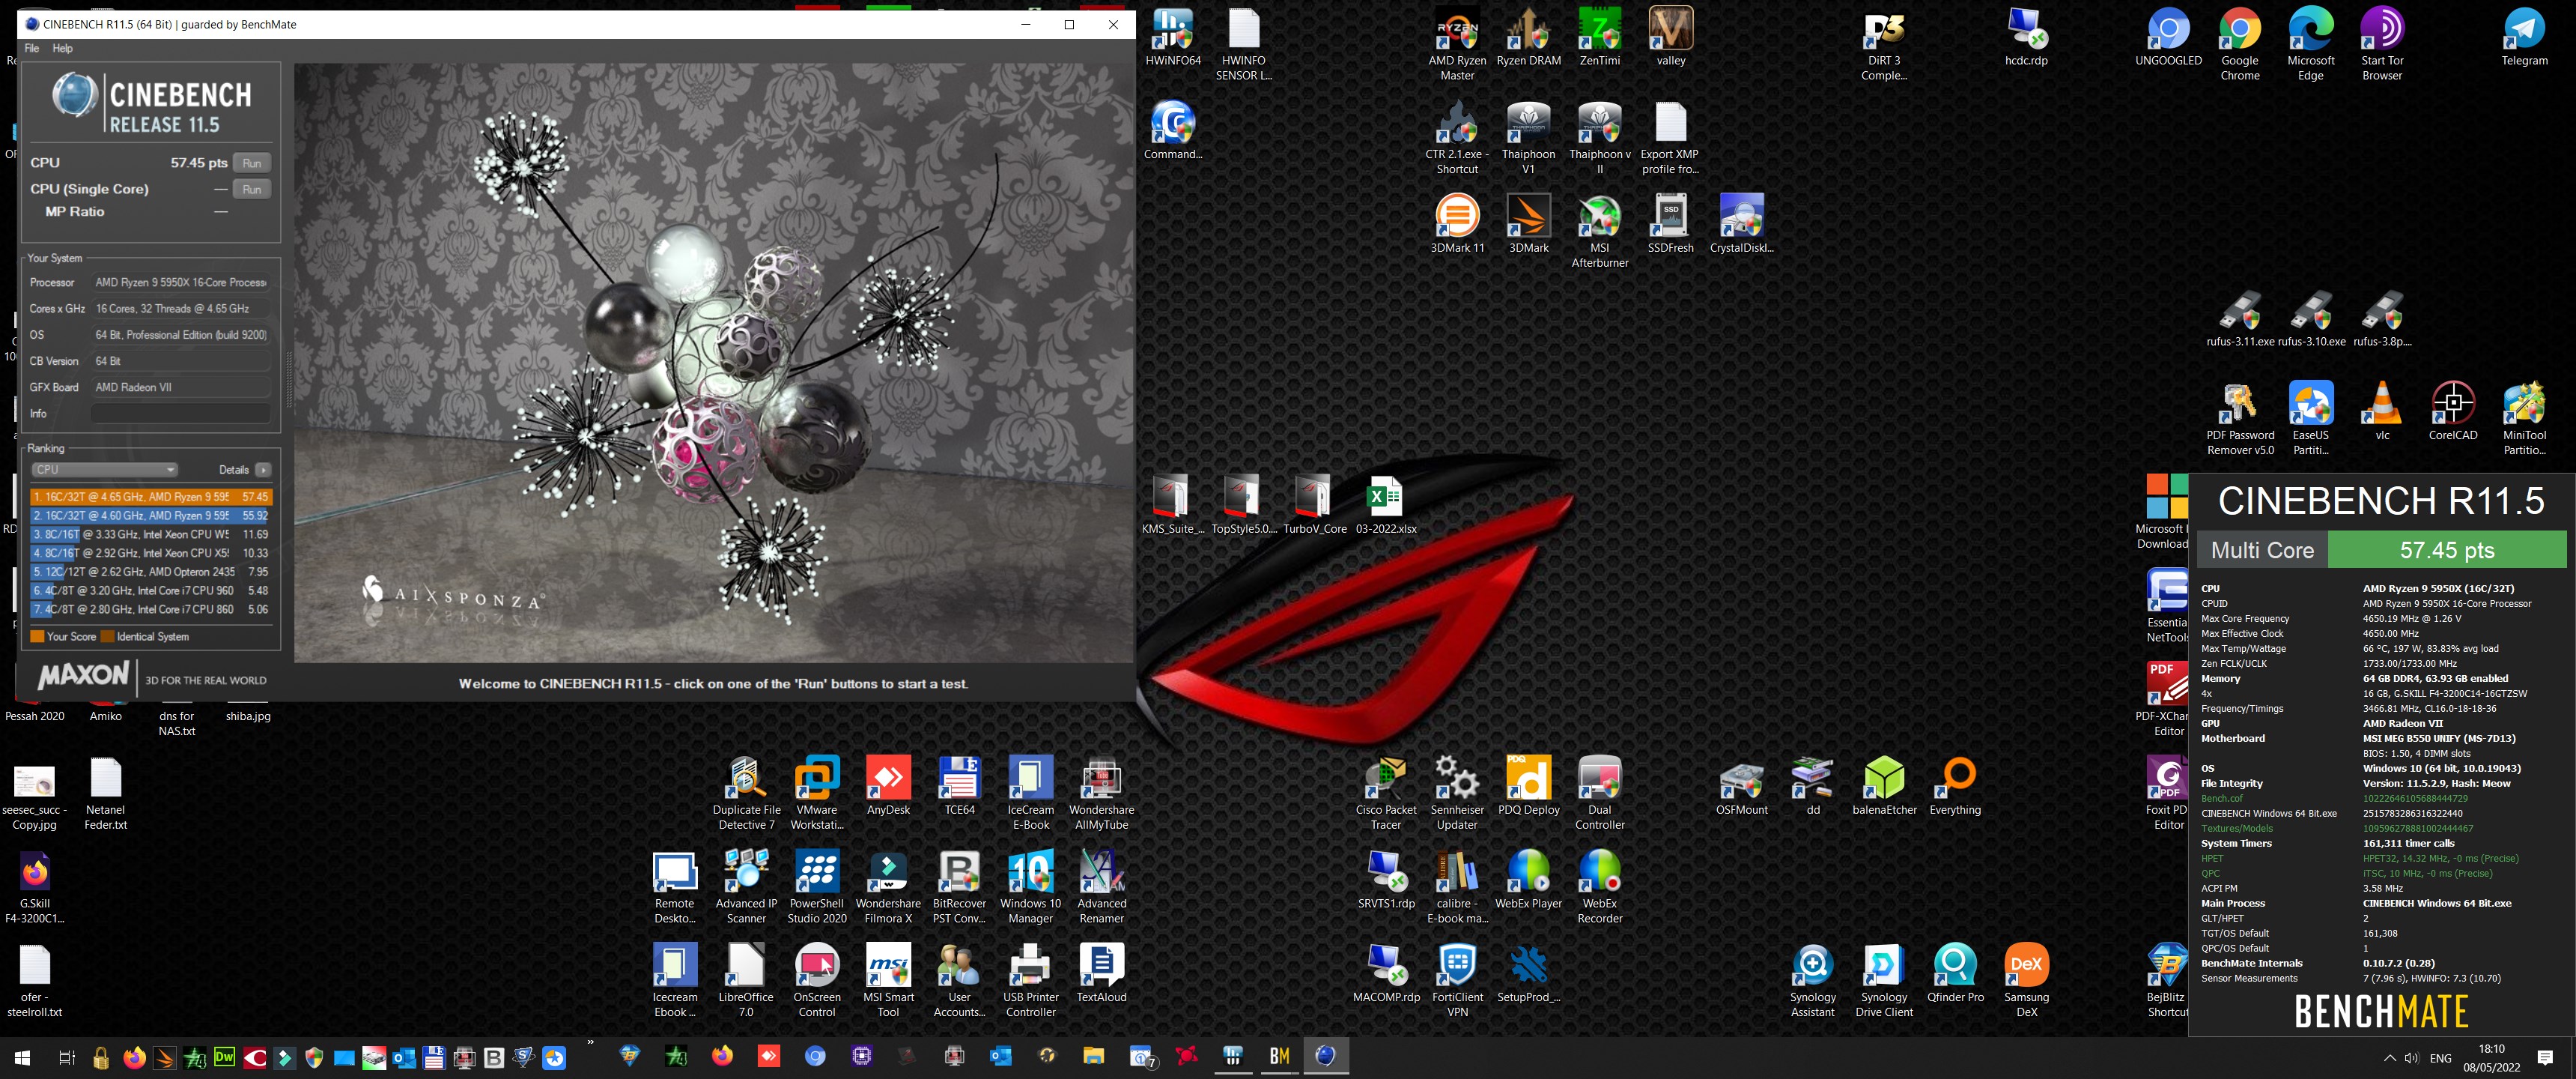The image size is (2576, 1079).
Task: Click the rendered scene preview image
Action: pyautogui.click(x=714, y=363)
